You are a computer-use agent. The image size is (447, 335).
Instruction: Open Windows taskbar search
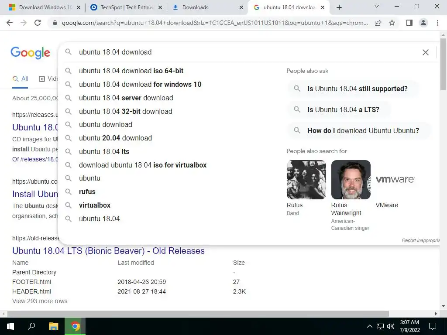31,326
